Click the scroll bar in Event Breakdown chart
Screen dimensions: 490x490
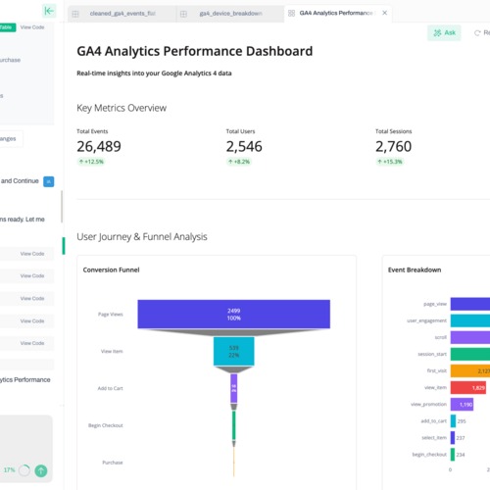(470, 337)
